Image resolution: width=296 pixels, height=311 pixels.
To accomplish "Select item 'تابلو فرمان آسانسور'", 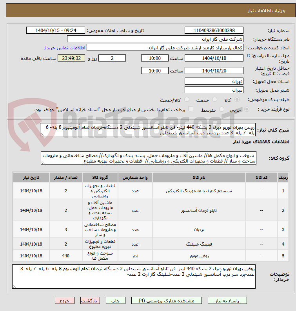I will 199,210.
